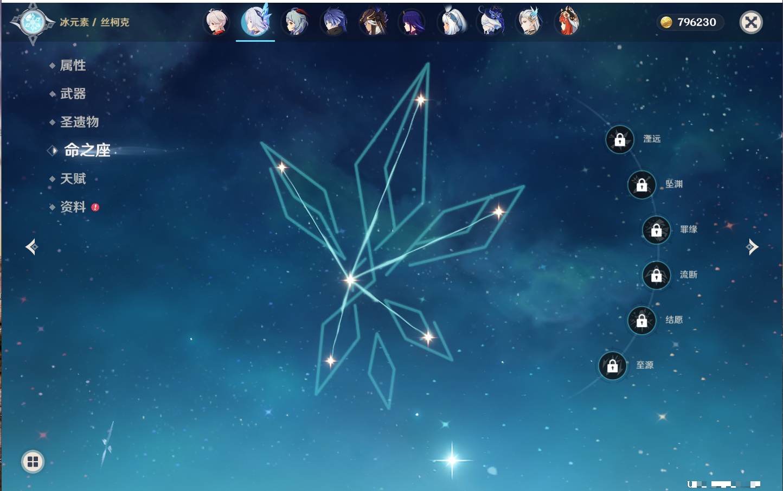Viewport: 783px width, 491px height.
Task: Open the locked 至源 constellation node
Action: 613,366
